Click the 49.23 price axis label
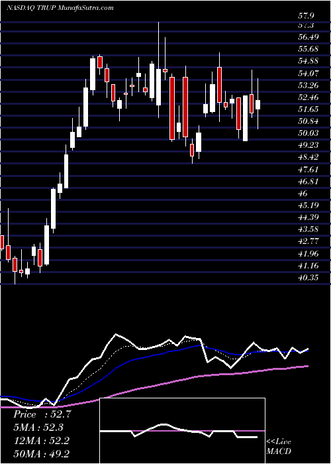This screenshot has height=464, width=331. [308, 145]
